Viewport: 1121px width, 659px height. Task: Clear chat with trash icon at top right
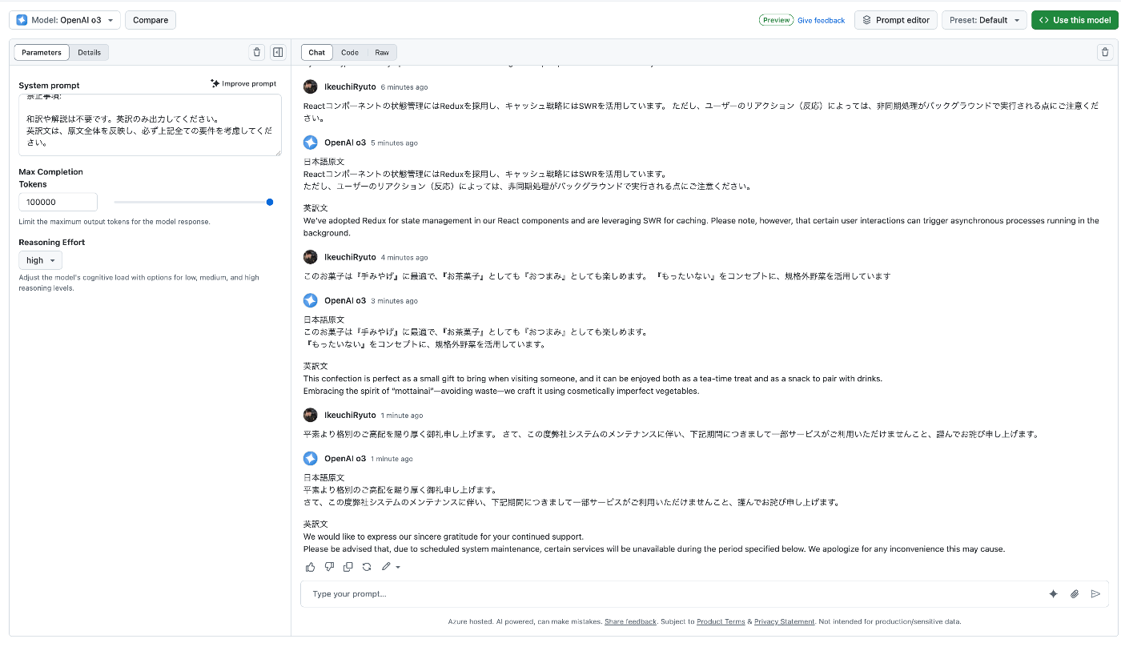click(x=1105, y=52)
